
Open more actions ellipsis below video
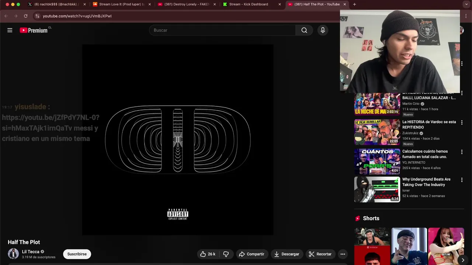(x=343, y=254)
